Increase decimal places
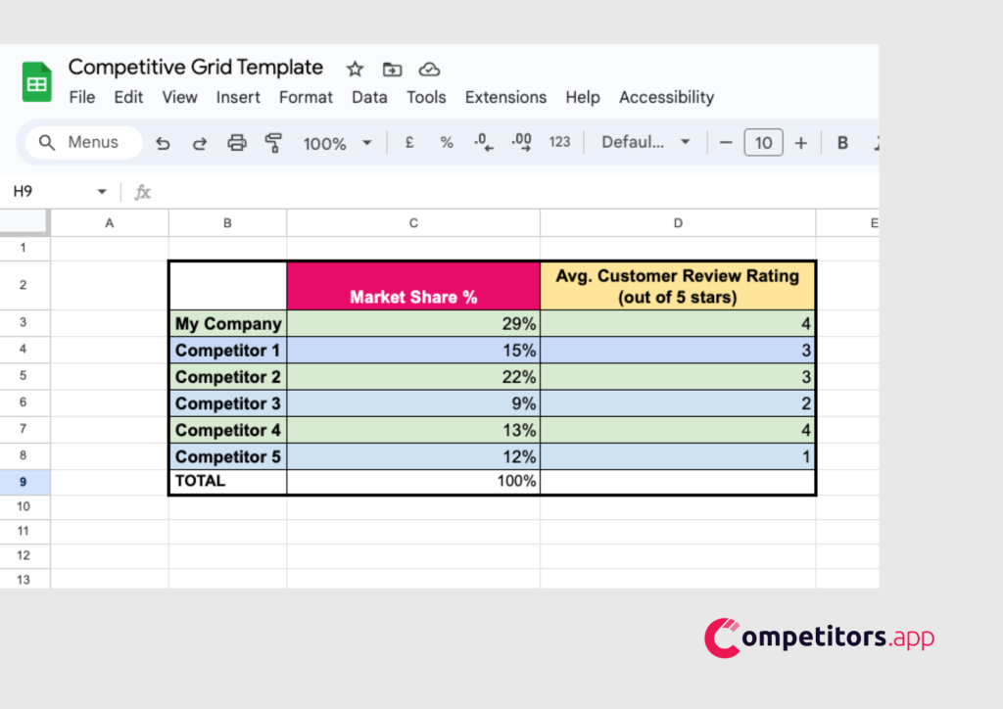This screenshot has height=709, width=1003. tap(521, 142)
